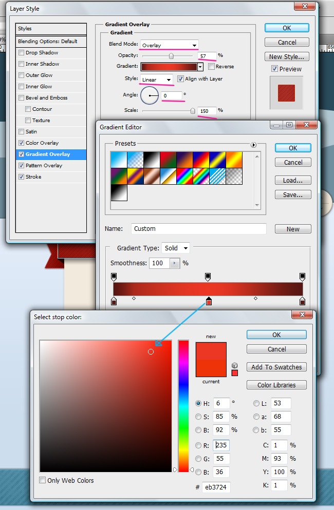This screenshot has height=510, width=334.
Task: Select the R red channel radio button
Action: pyautogui.click(x=198, y=445)
